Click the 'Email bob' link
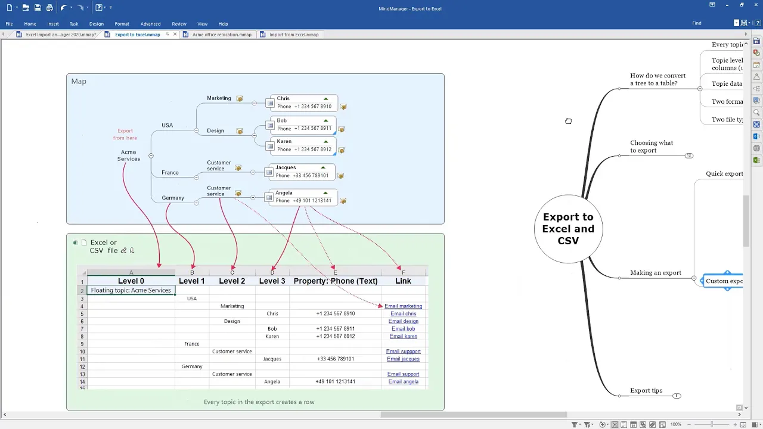 click(x=403, y=329)
